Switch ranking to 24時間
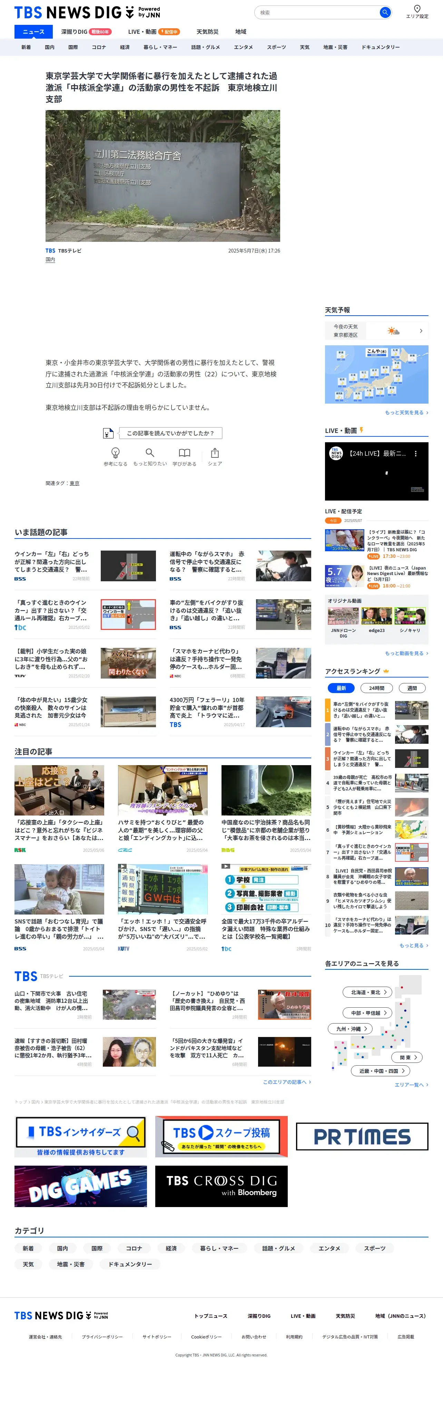The width and height of the screenshot is (443, 1403). point(376,689)
